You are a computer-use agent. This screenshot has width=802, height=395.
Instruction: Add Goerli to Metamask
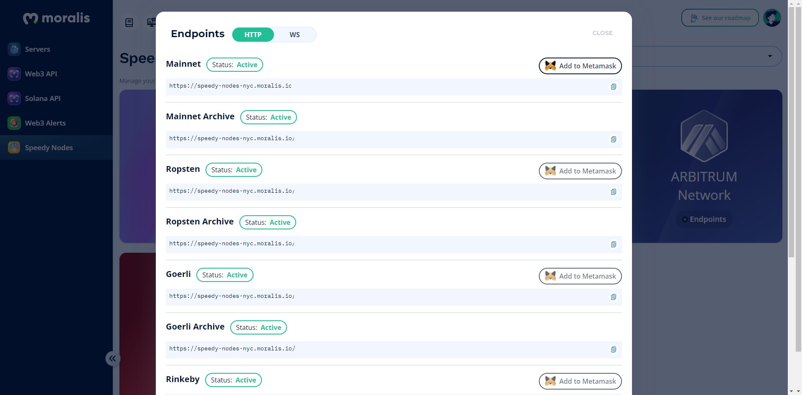pos(580,276)
